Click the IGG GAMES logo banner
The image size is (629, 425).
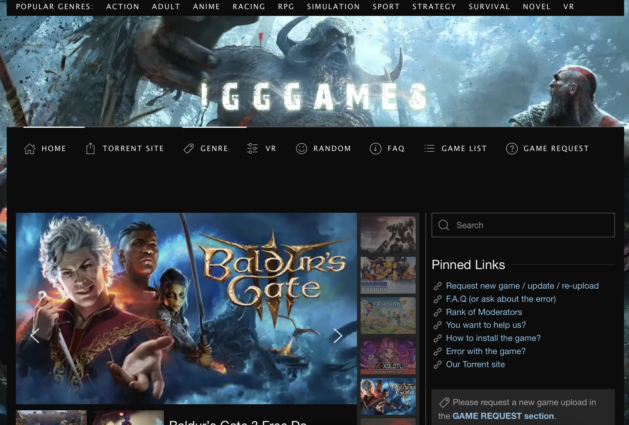[314, 96]
